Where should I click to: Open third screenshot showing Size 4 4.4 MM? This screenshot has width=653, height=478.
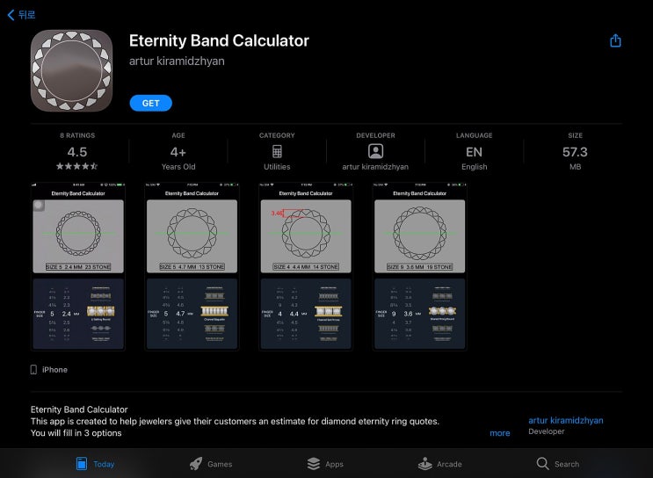pos(306,266)
